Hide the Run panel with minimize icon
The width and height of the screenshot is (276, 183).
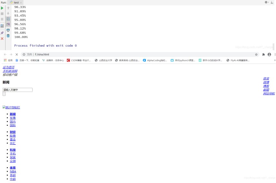[272, 2]
